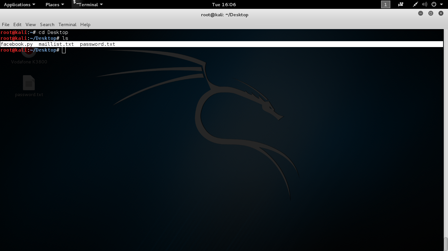
Task: Click the 'cd Desktop' command text
Action: [53, 32]
